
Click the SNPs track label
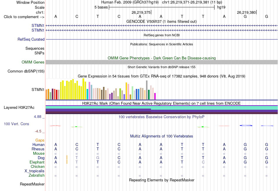(x=40, y=53)
